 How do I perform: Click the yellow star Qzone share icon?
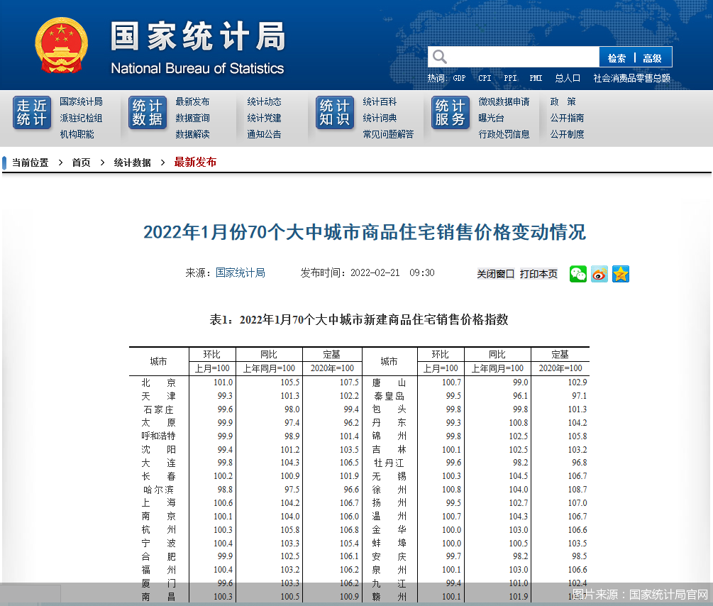(x=621, y=274)
